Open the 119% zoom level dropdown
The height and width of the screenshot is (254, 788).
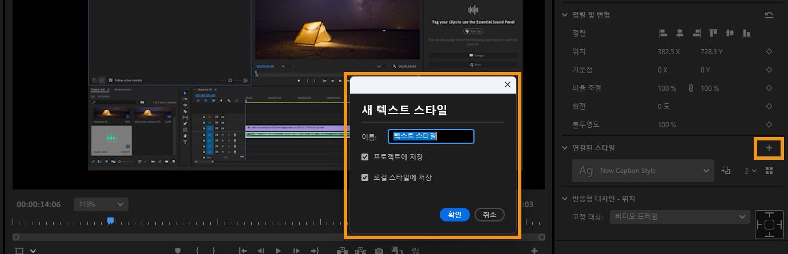101,204
